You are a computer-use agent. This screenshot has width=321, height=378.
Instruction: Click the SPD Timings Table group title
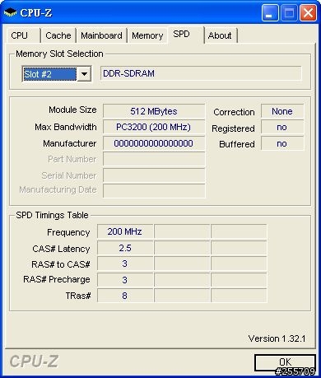(x=52, y=215)
